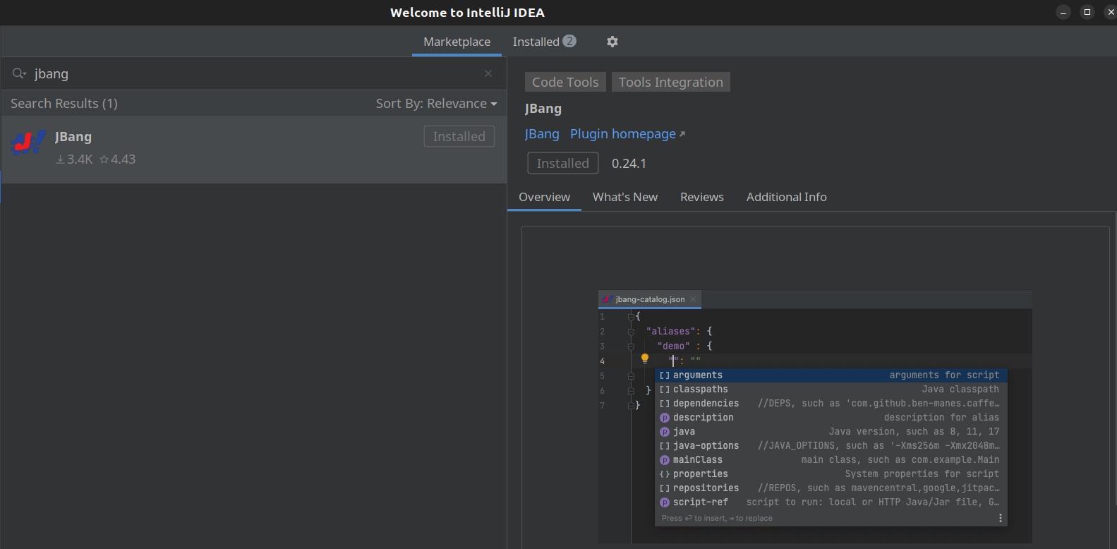Click the Search Results (1) header

64,104
